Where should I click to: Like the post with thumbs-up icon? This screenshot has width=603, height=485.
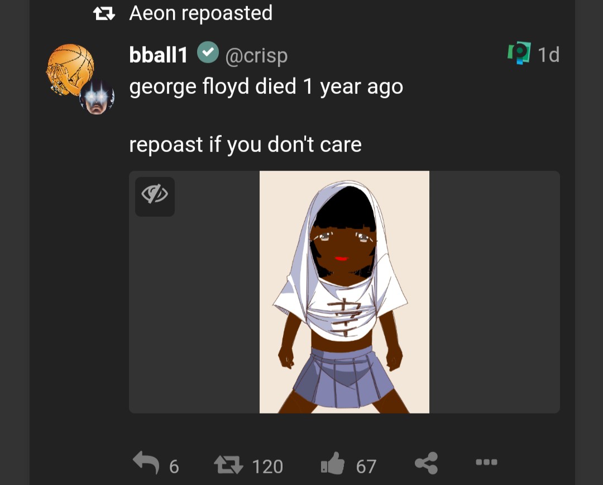point(333,465)
